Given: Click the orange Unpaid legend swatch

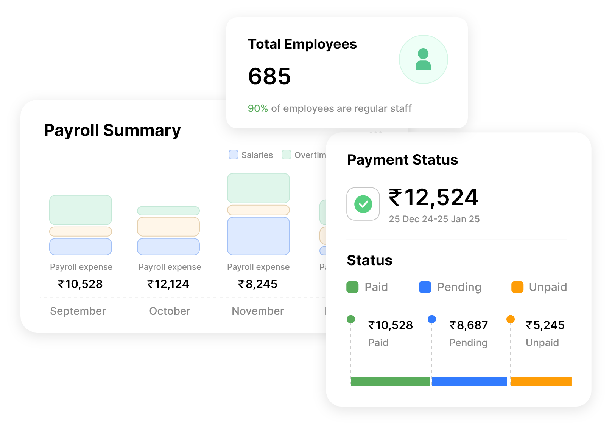Looking at the screenshot, I should [x=517, y=287].
